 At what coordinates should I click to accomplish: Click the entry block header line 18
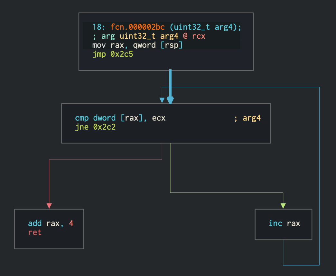98,27
